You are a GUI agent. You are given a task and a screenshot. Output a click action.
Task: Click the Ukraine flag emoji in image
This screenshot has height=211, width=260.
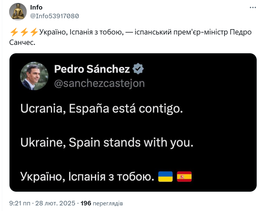[x=165, y=176]
